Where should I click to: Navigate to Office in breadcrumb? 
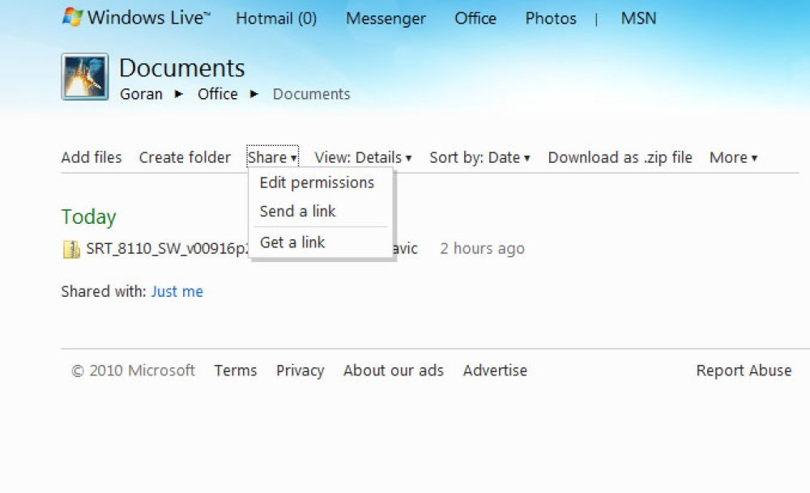tap(217, 94)
